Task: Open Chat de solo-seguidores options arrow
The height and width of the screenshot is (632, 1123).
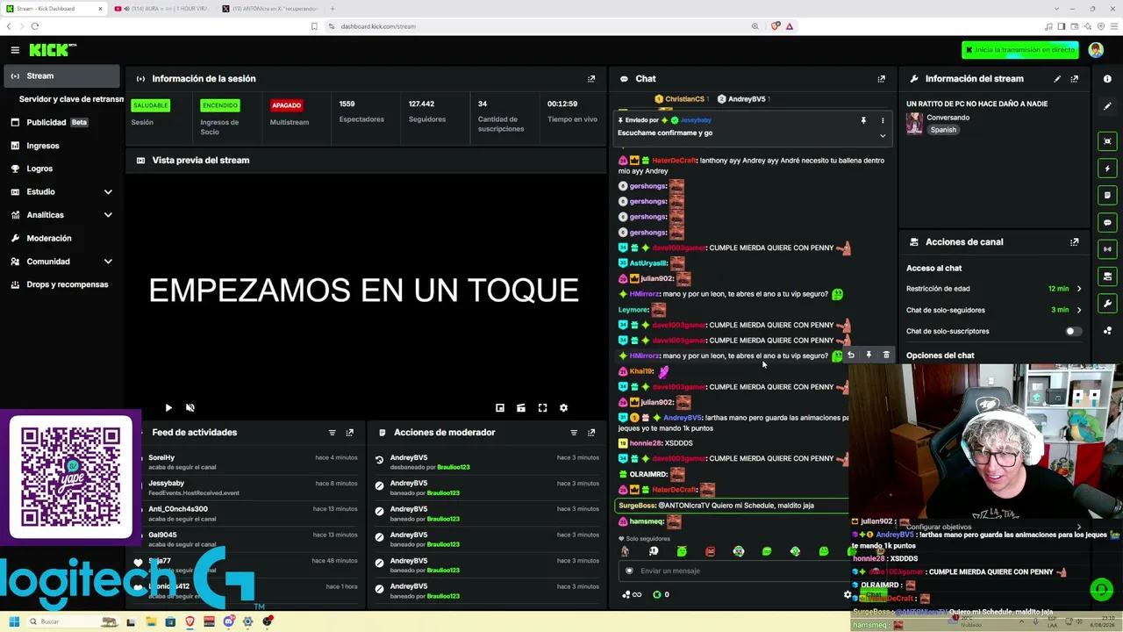Action: [1079, 310]
